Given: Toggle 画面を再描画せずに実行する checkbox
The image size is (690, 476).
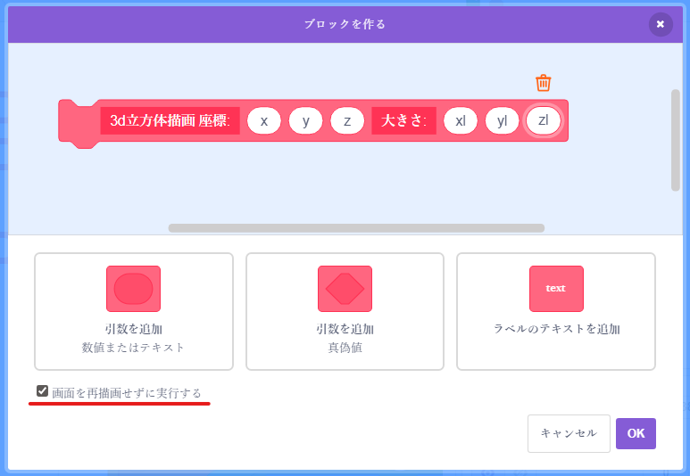Looking at the screenshot, I should 43,391.
